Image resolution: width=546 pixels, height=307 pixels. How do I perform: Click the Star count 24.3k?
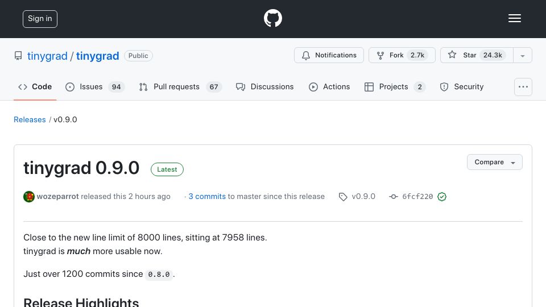[x=493, y=55]
